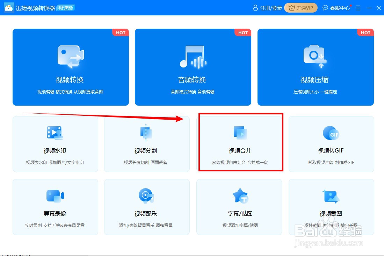Click the 注册/登录 link

point(271,8)
